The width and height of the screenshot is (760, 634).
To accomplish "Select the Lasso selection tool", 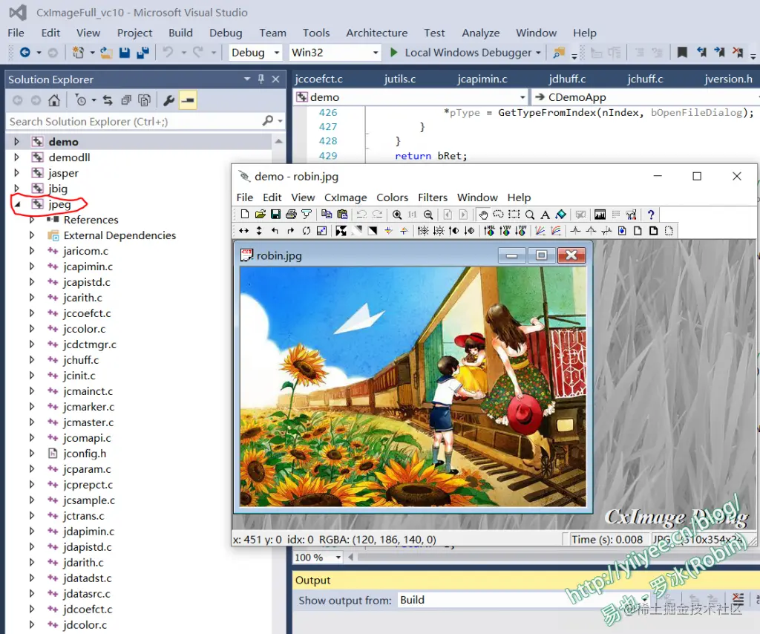I will click(498, 215).
